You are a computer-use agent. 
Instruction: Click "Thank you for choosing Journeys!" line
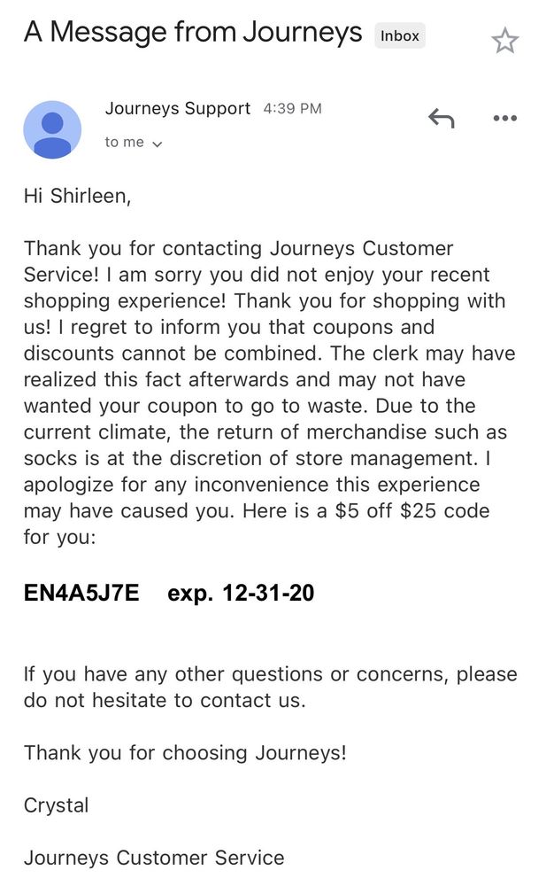(x=185, y=753)
